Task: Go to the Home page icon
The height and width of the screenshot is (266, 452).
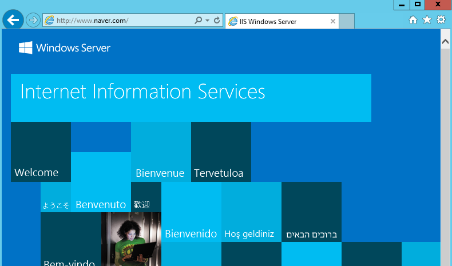Action: tap(413, 20)
